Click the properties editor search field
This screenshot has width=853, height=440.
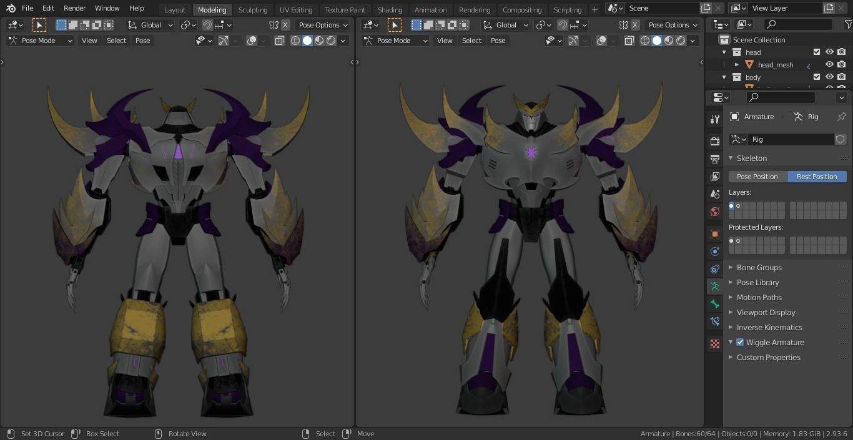[781, 97]
